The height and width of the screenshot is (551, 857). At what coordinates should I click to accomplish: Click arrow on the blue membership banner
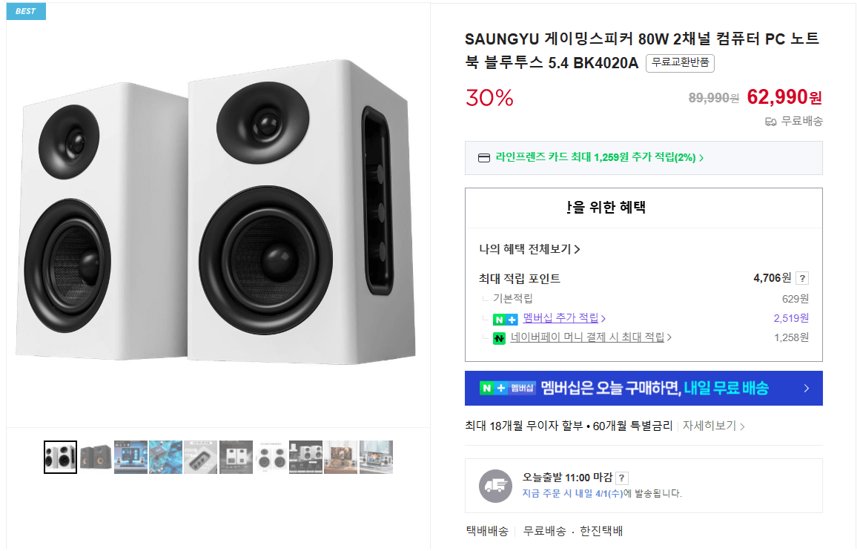coord(806,389)
